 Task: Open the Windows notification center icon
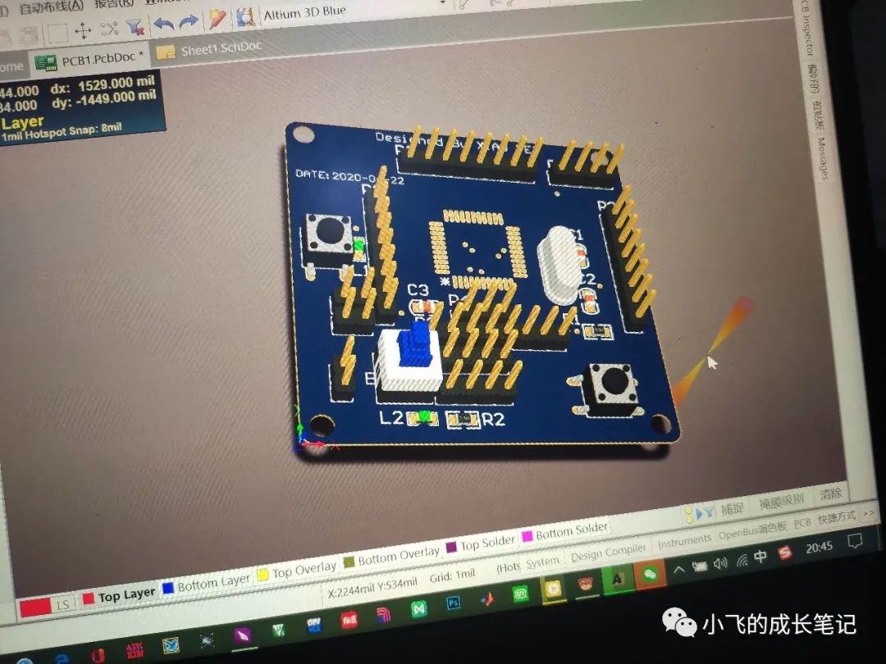click(855, 542)
